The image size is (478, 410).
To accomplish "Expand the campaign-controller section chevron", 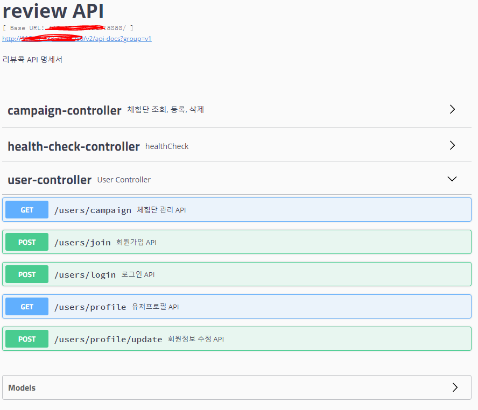I will pyautogui.click(x=452, y=109).
